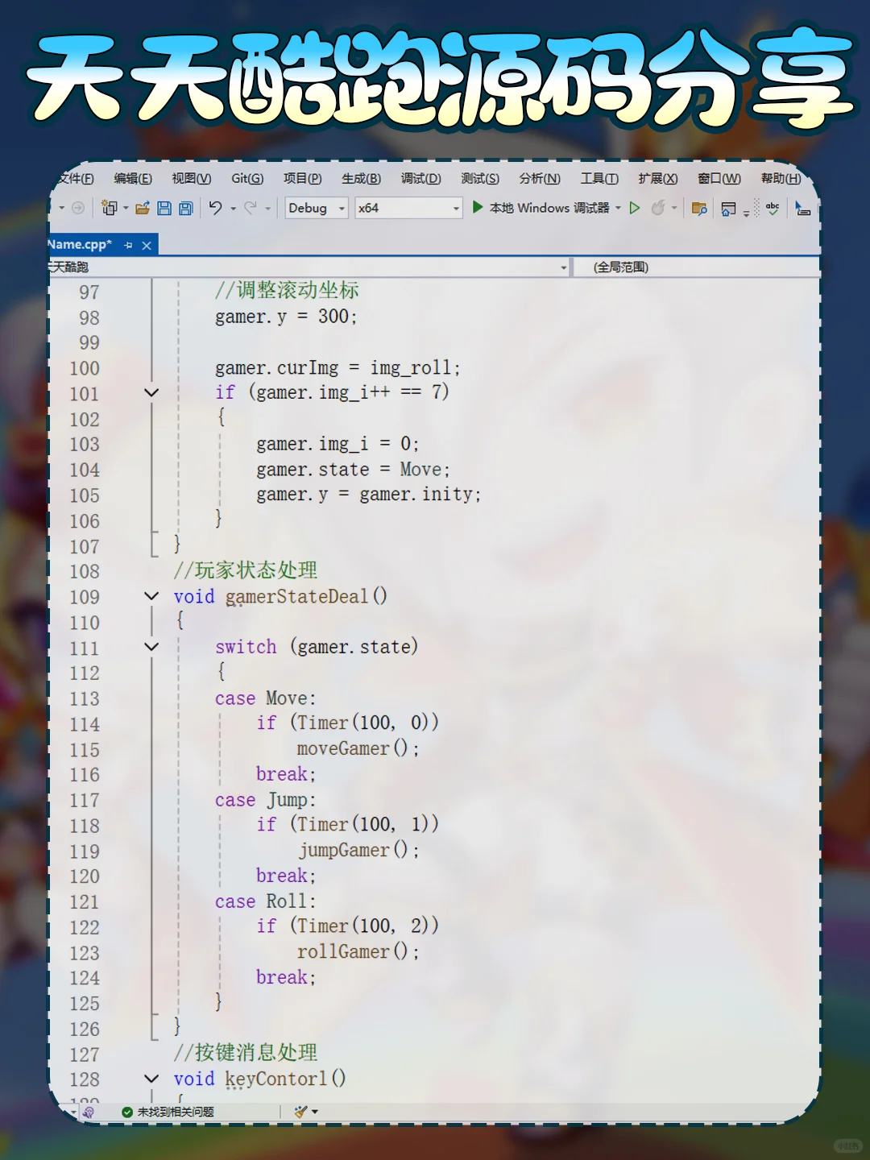Click the label 'case Roll:'
The height and width of the screenshot is (1160, 870).
tap(266, 901)
